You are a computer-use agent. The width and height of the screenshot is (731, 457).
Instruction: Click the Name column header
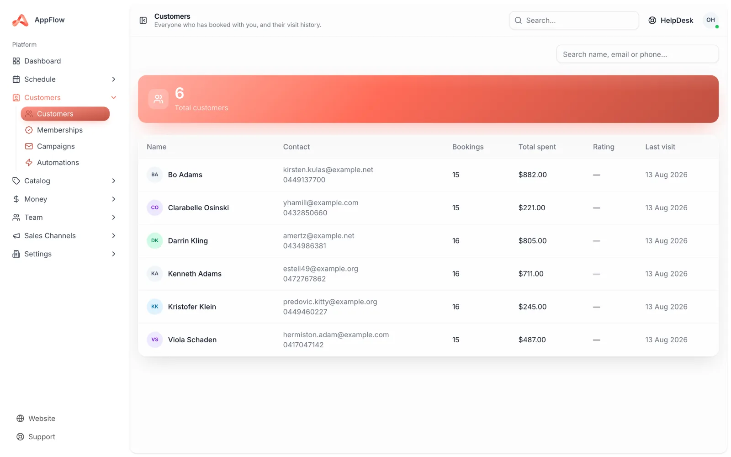[157, 147]
